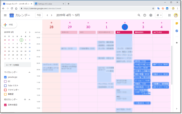The width and height of the screenshot is (182, 114).
Task: Select the 憲法記念日 all-day event
Action: click(x=143, y=32)
